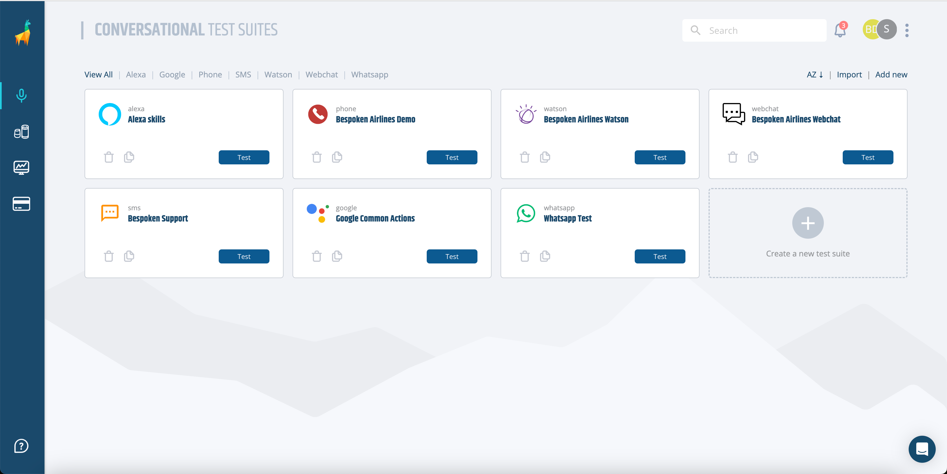Image resolution: width=947 pixels, height=474 pixels.
Task: Copy the Whatsapp Test suite
Action: click(545, 256)
